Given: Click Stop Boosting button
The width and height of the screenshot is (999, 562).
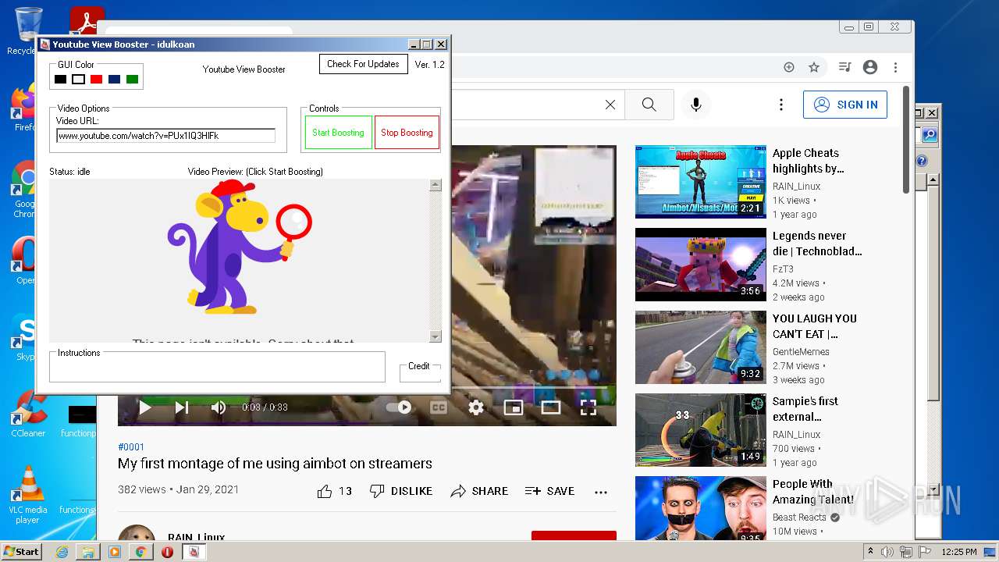Looking at the screenshot, I should tap(407, 133).
